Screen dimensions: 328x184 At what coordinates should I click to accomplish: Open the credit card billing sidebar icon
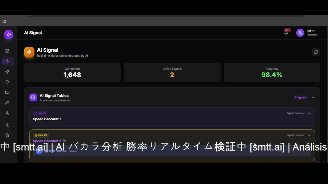pos(7,92)
